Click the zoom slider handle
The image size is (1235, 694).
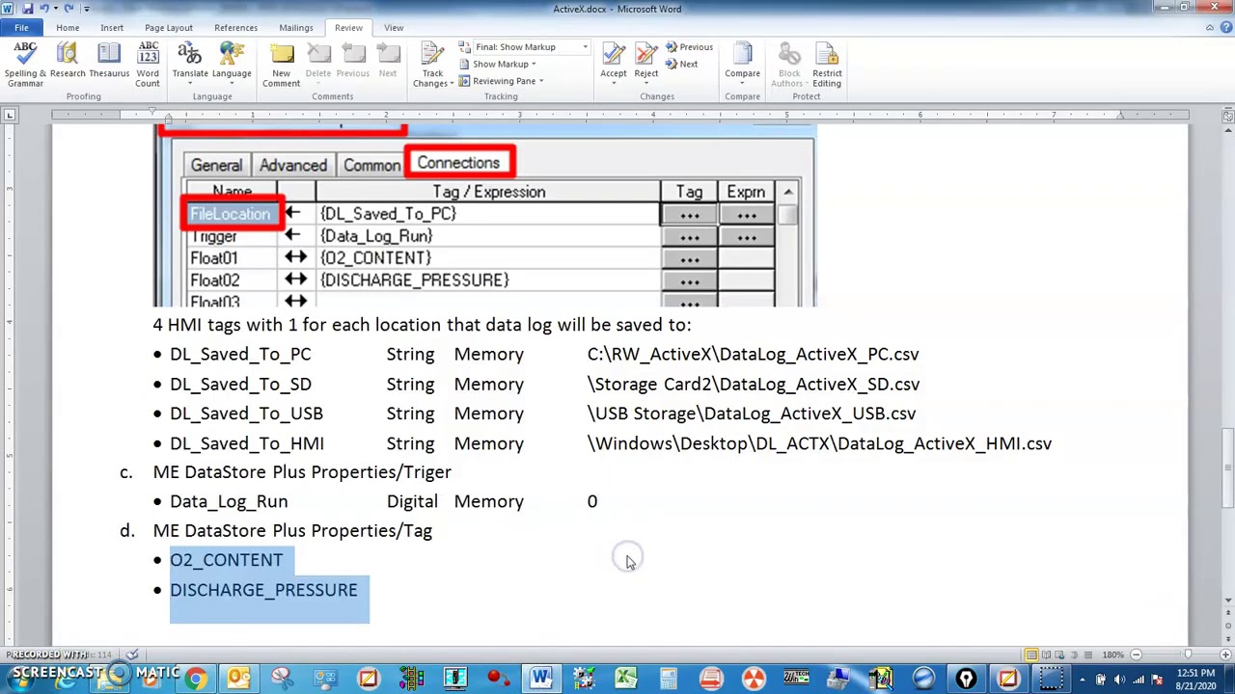(x=1188, y=655)
